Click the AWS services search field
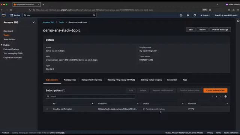This screenshot has width=240, height=135. coord(59,15)
